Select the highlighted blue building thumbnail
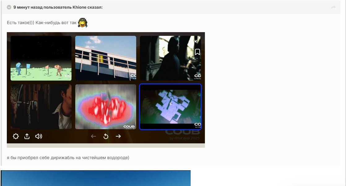Viewport: 346px width, 186px height. [170, 107]
